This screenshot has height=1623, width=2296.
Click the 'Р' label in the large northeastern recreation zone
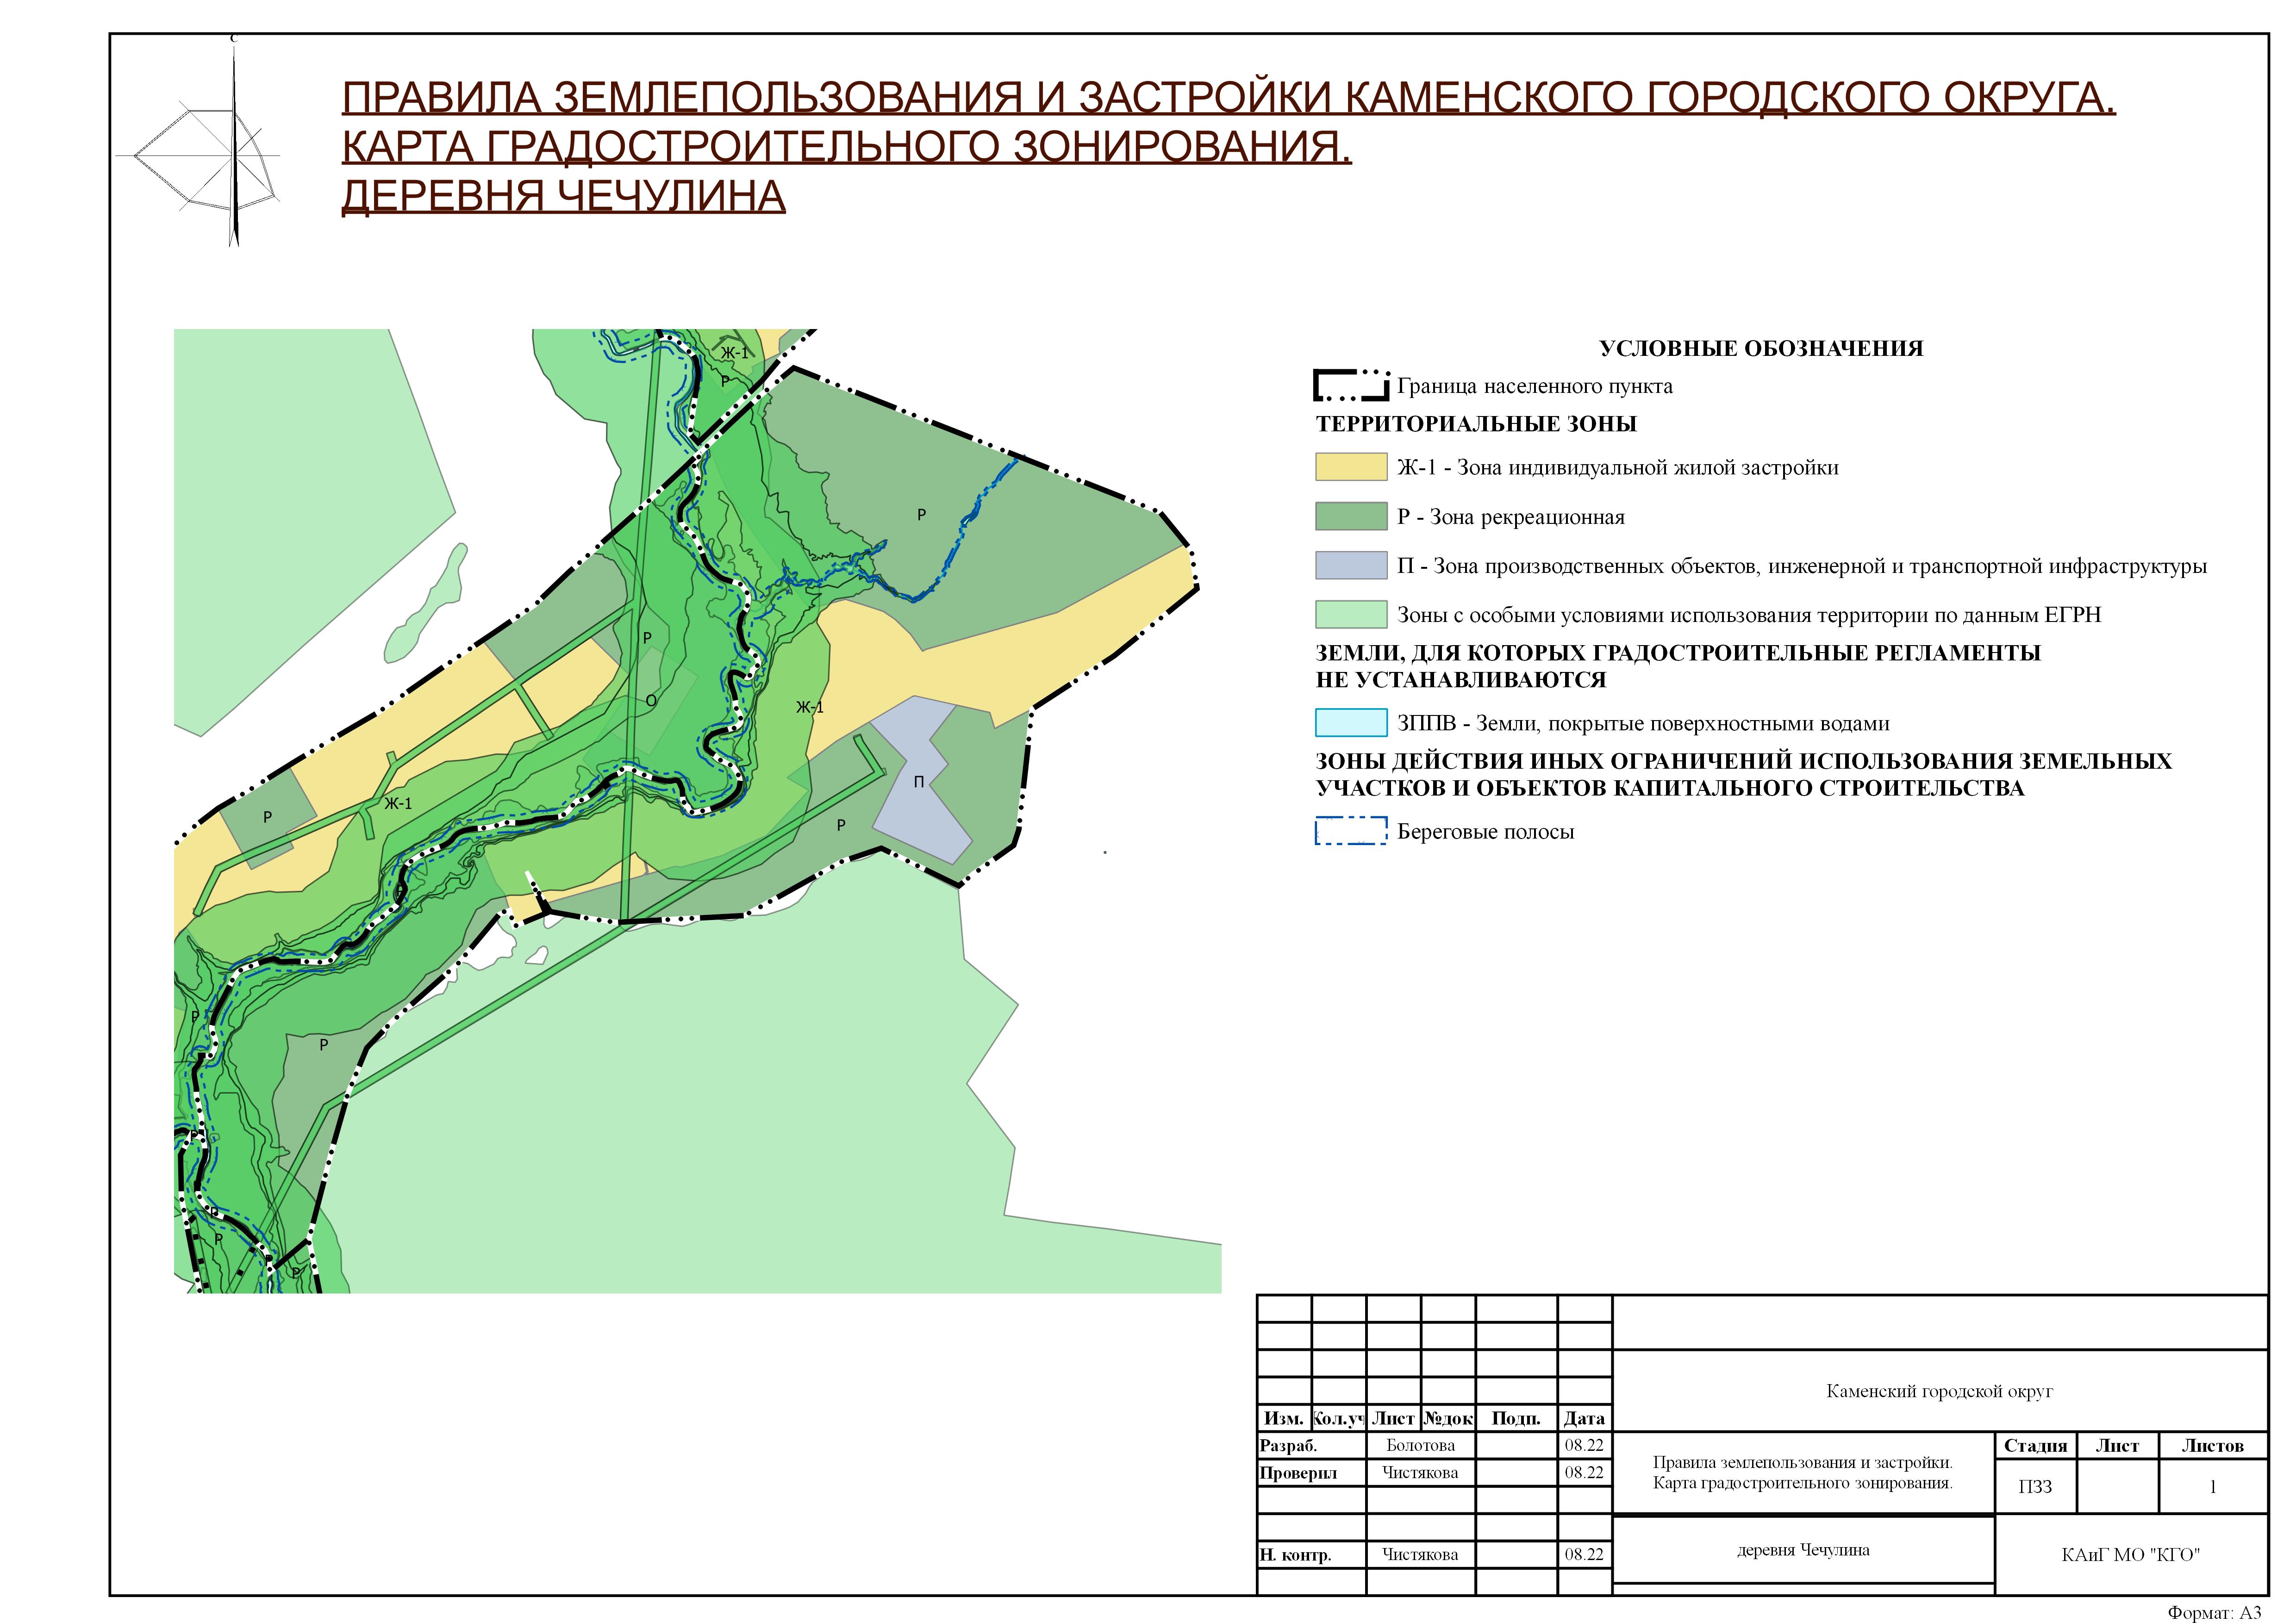922,515
